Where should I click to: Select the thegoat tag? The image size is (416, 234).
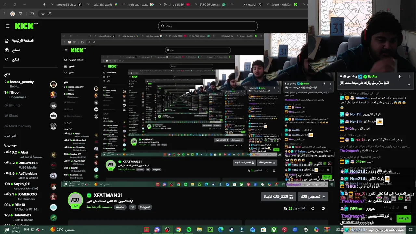point(145,207)
